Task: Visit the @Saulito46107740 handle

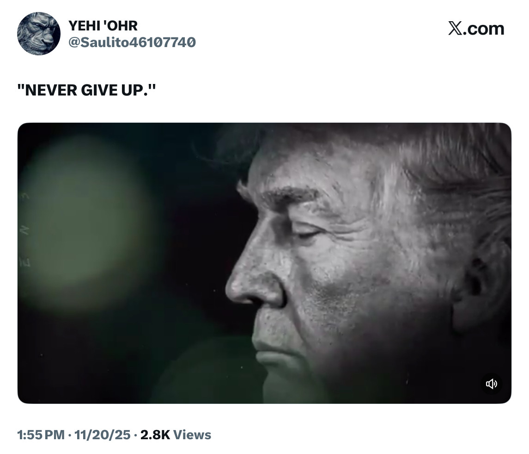Action: tap(132, 42)
